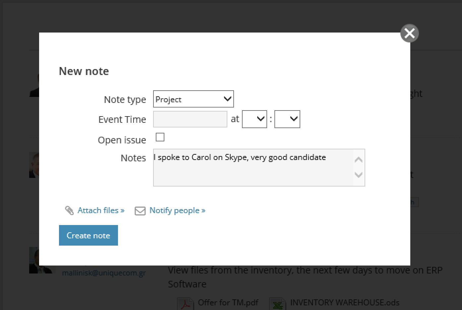Click the spreadsheet file icon

(277, 304)
